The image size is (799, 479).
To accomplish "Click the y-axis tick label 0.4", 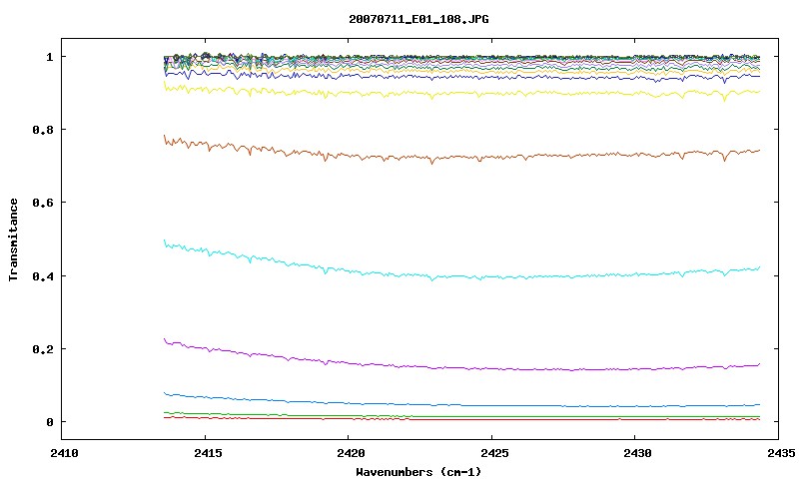I will (x=43, y=275).
